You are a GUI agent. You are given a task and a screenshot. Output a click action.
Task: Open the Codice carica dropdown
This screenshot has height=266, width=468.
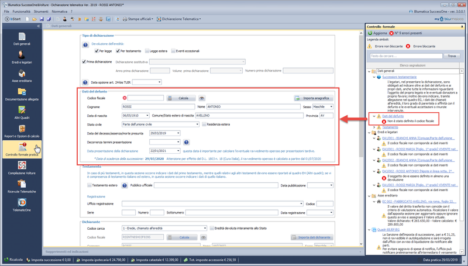[x=205, y=228]
